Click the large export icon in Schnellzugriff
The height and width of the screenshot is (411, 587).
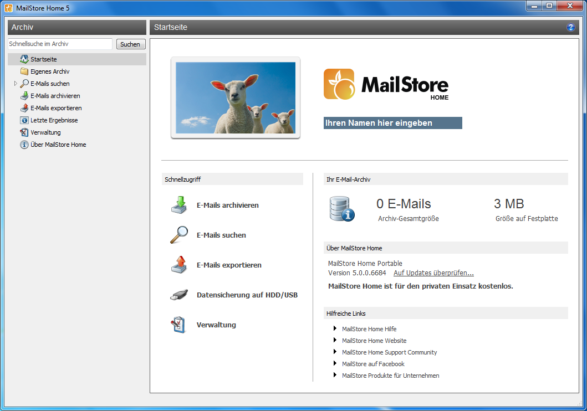(x=180, y=265)
